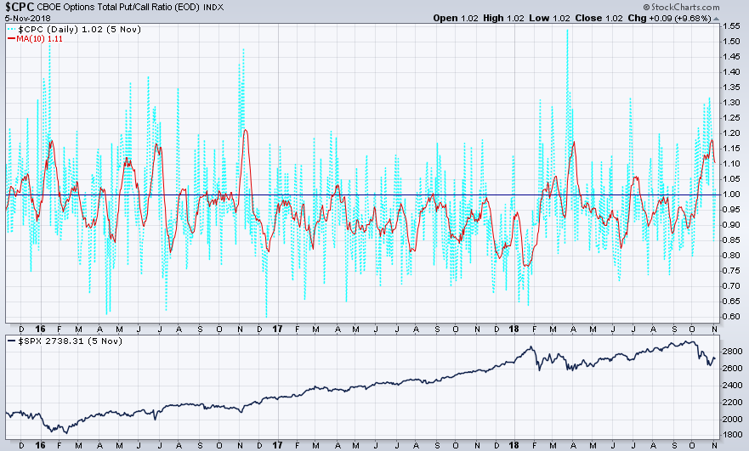749x451 pixels.
Task: Click the Open 1.02 value
Action: 455,18
